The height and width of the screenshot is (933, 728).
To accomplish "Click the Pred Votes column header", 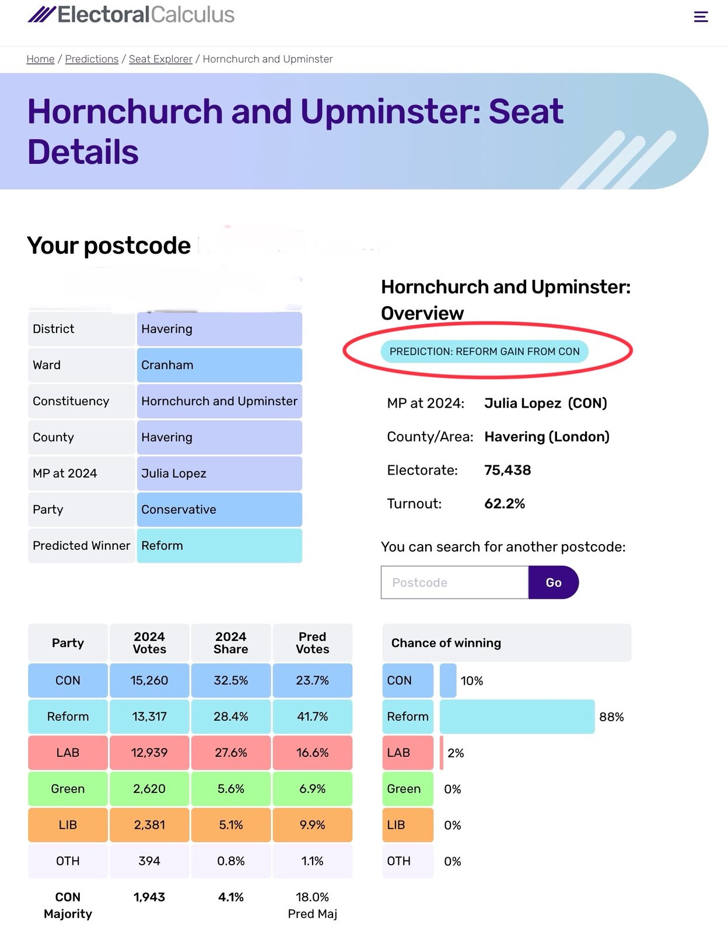I will (312, 643).
